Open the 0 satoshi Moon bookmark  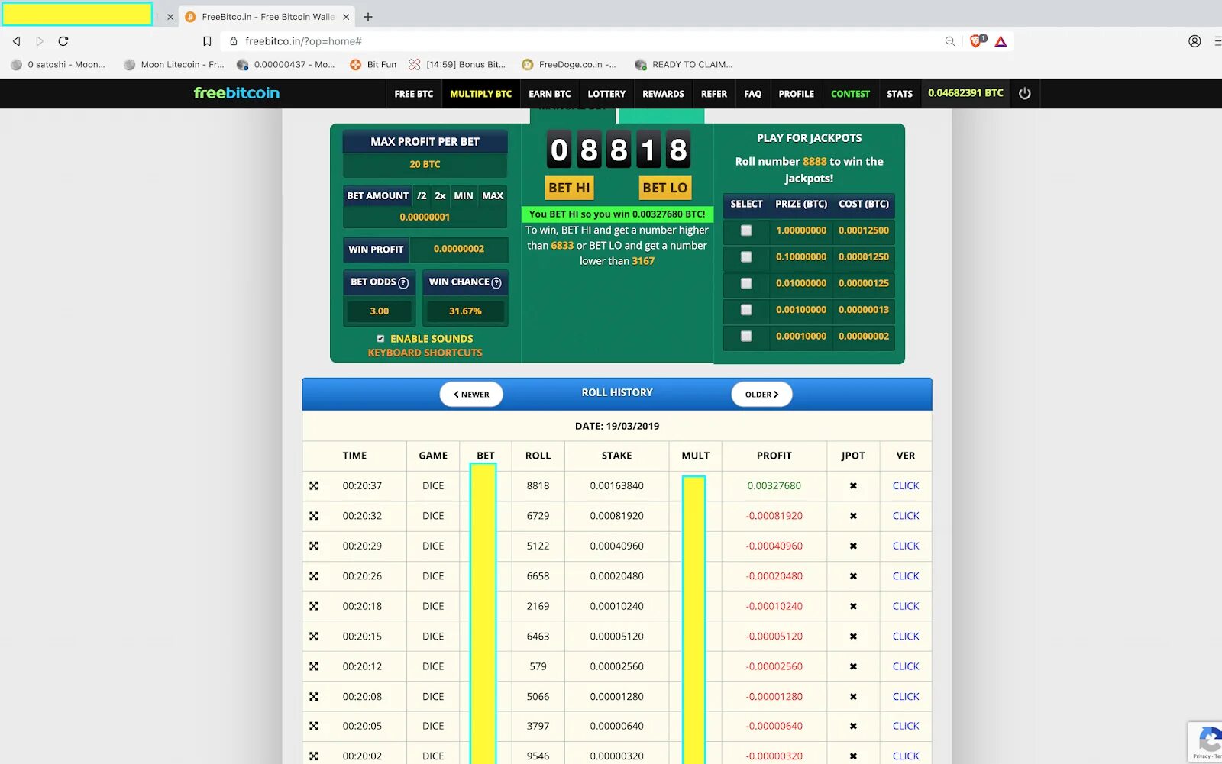click(x=58, y=65)
